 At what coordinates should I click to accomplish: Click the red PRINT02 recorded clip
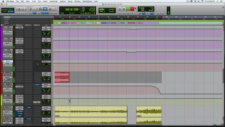coord(62,77)
